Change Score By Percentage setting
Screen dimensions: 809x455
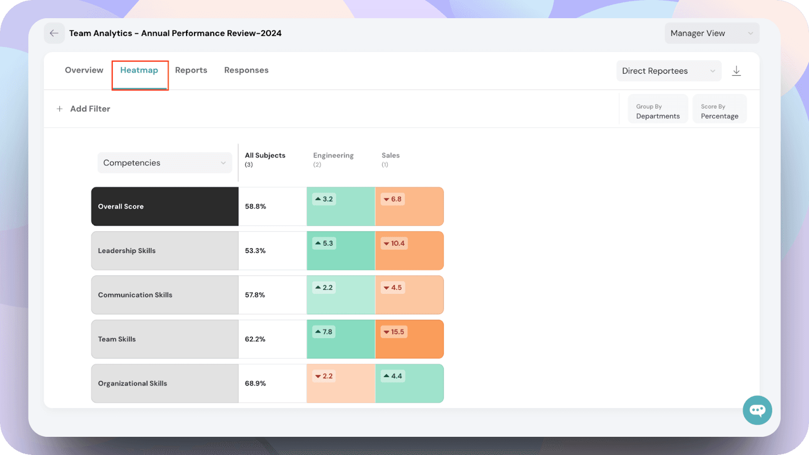coord(719,111)
